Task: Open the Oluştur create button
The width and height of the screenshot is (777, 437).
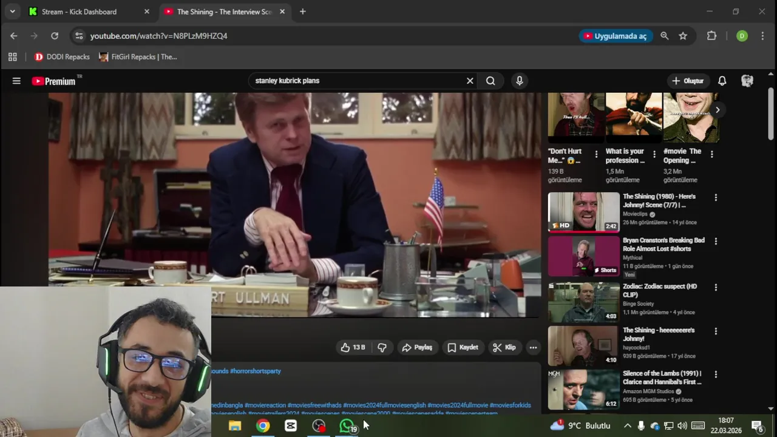Action: 688,81
